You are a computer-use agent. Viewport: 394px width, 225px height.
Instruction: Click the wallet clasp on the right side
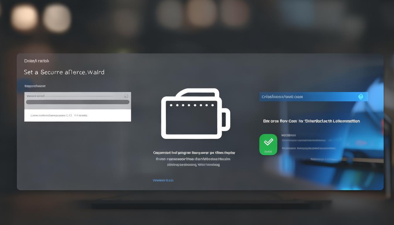pyautogui.click(x=226, y=120)
